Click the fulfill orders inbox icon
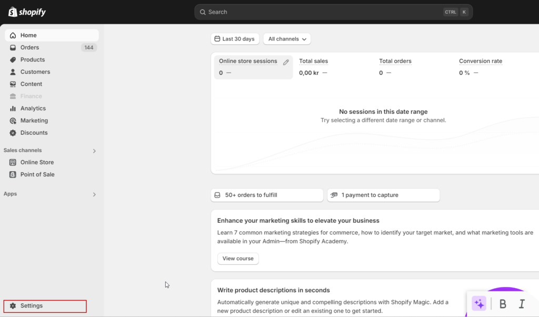 point(217,195)
